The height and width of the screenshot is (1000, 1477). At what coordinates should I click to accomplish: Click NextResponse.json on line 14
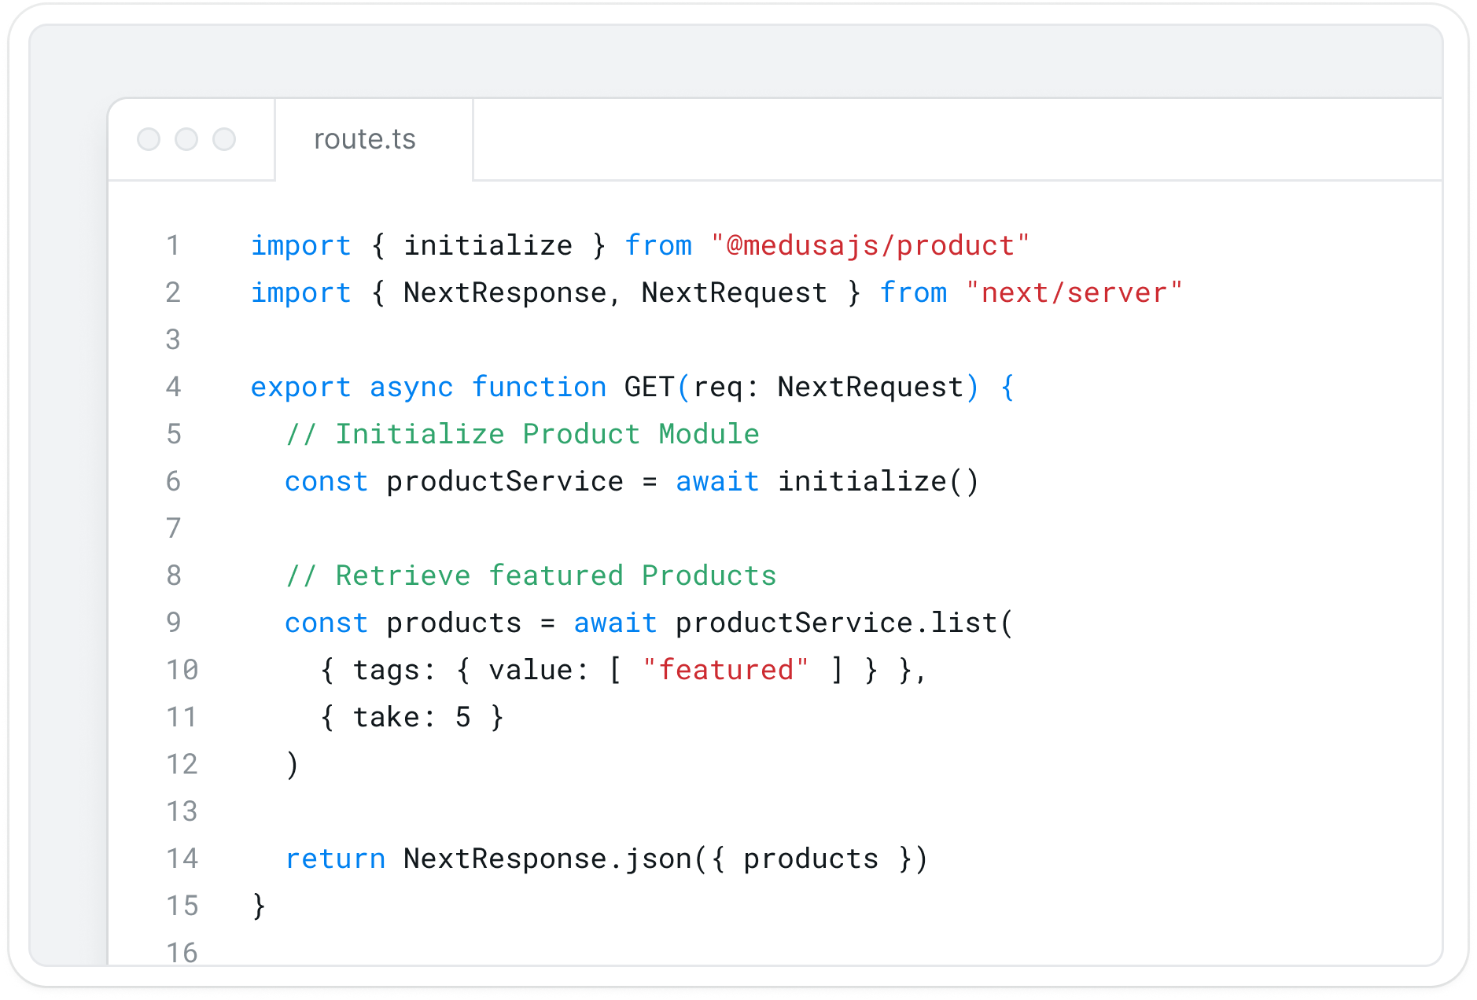click(547, 858)
